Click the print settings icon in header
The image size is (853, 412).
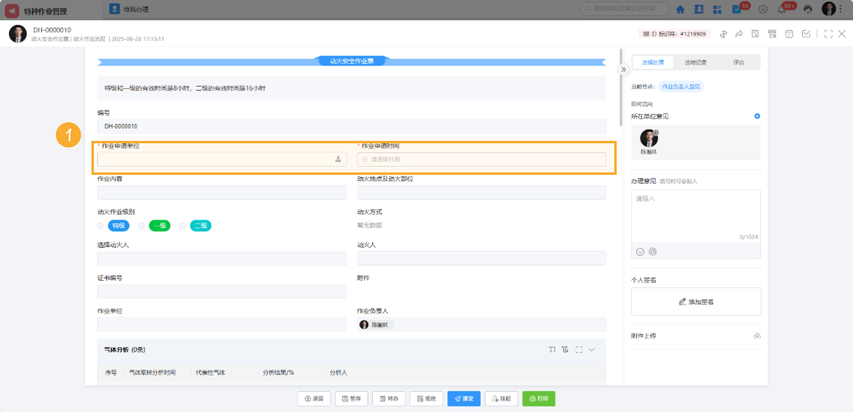tap(771, 34)
